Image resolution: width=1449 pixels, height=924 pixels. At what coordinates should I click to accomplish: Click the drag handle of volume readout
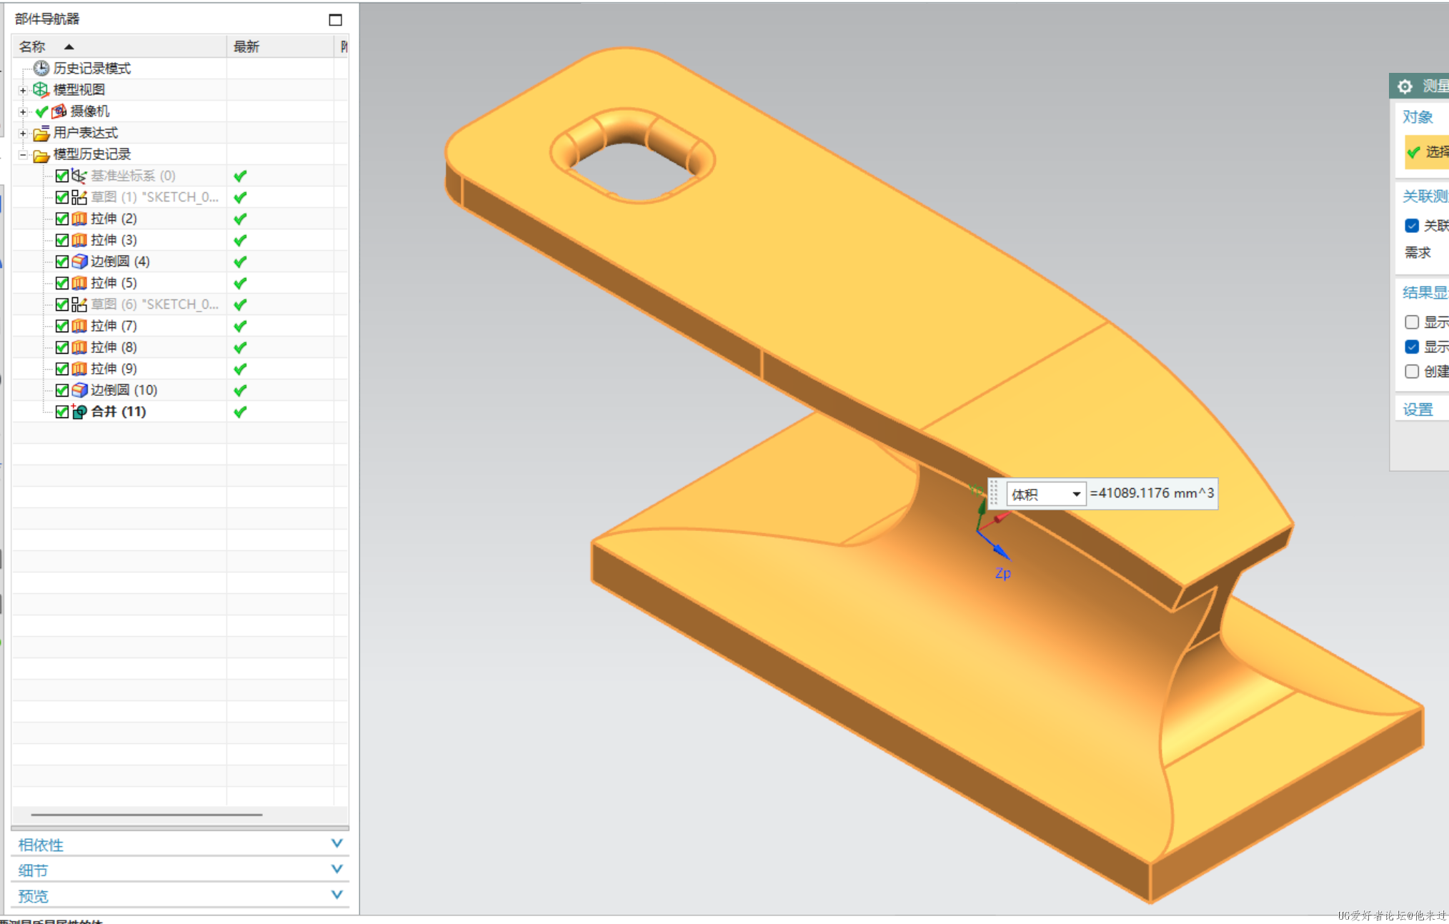tap(993, 493)
